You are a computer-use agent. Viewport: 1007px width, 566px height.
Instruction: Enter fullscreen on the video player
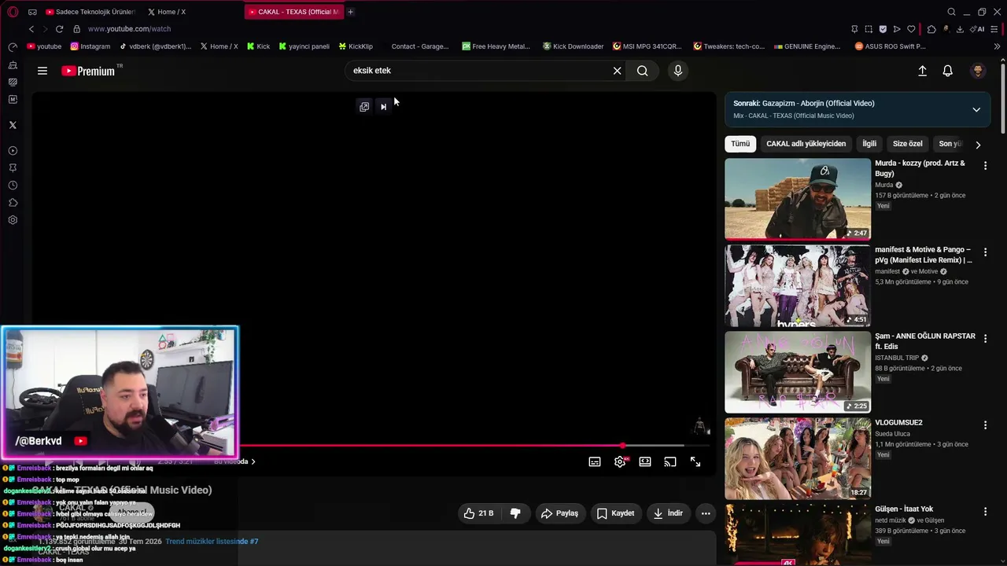(x=695, y=461)
